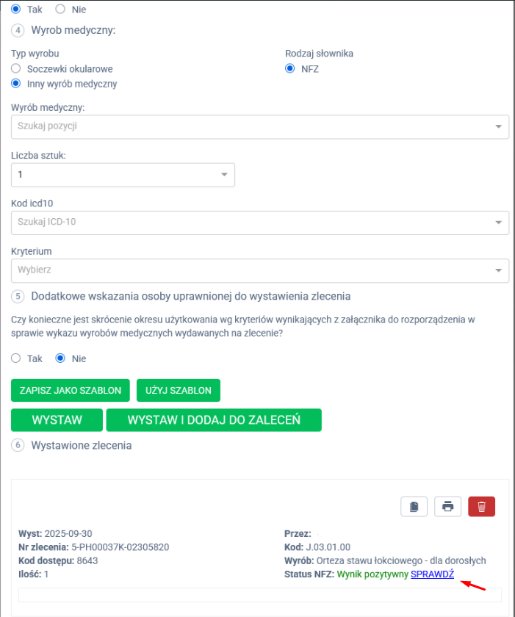Select Tak radio at top of form

pyautogui.click(x=16, y=10)
